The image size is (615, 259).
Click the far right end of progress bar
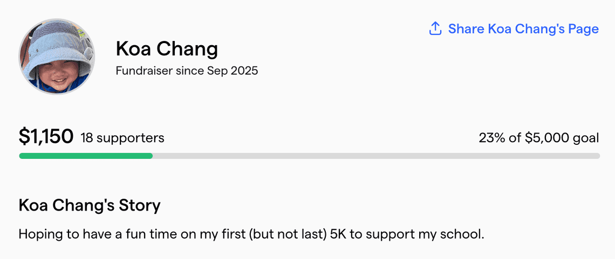(x=597, y=156)
